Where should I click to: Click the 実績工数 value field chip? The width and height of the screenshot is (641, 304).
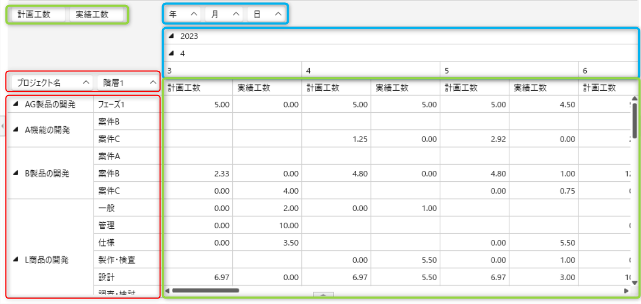96,15
